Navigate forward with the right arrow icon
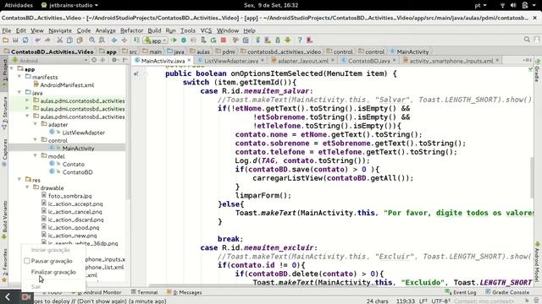 pyautogui.click(x=124, y=41)
